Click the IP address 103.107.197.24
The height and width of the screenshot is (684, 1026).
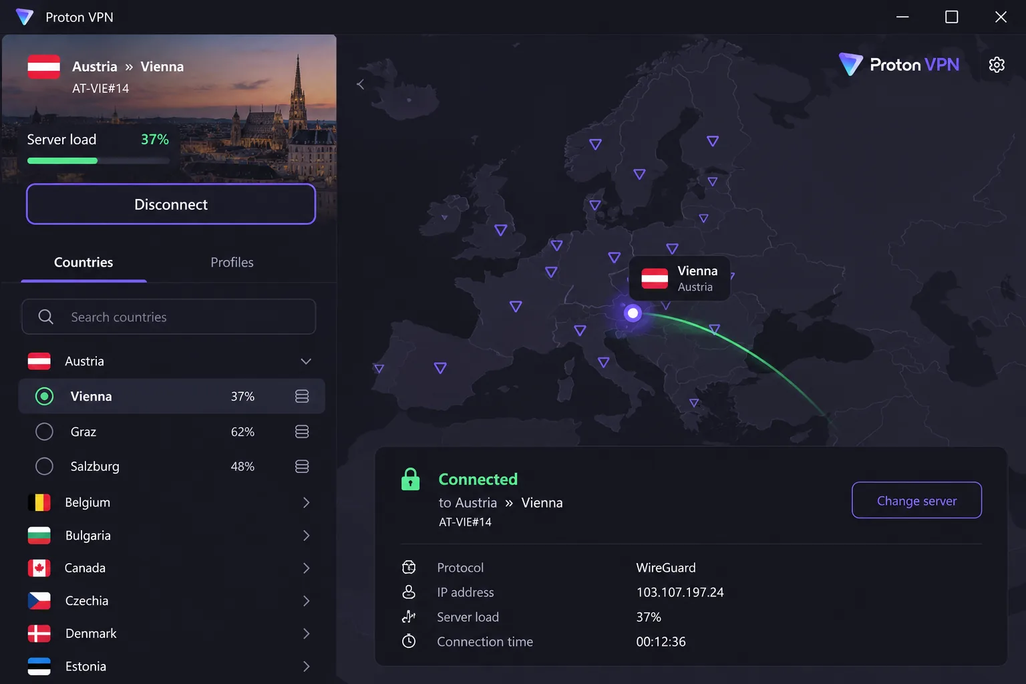(x=680, y=592)
